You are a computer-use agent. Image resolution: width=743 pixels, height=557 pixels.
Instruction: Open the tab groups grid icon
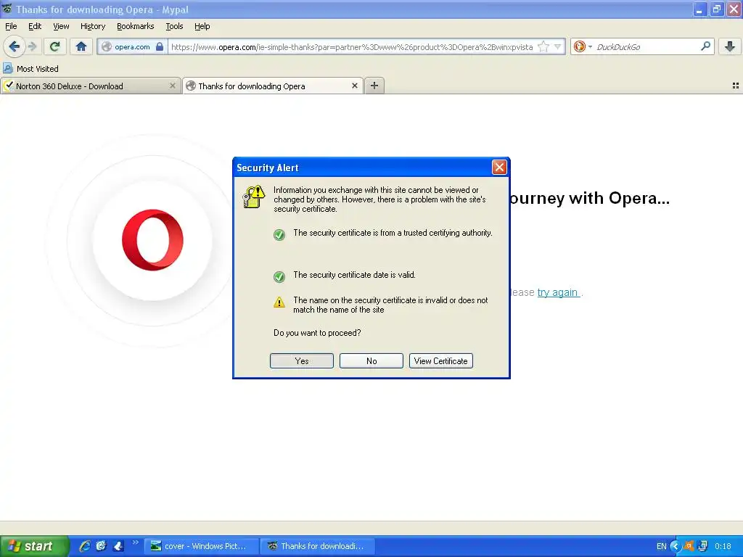(736, 86)
